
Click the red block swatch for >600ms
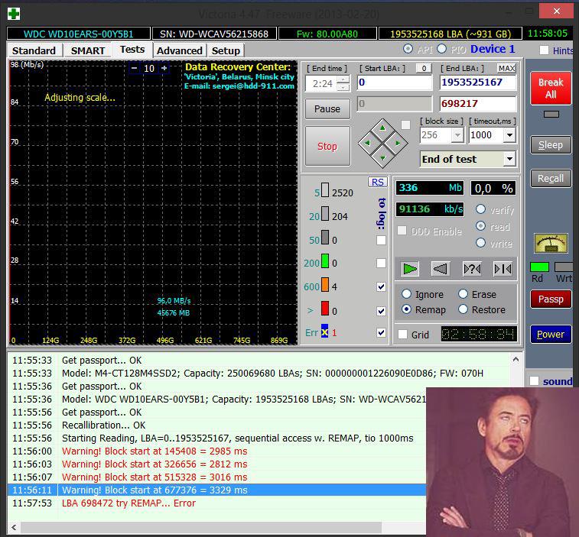[325, 309]
